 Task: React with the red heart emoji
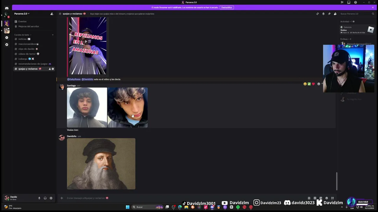[313, 84]
